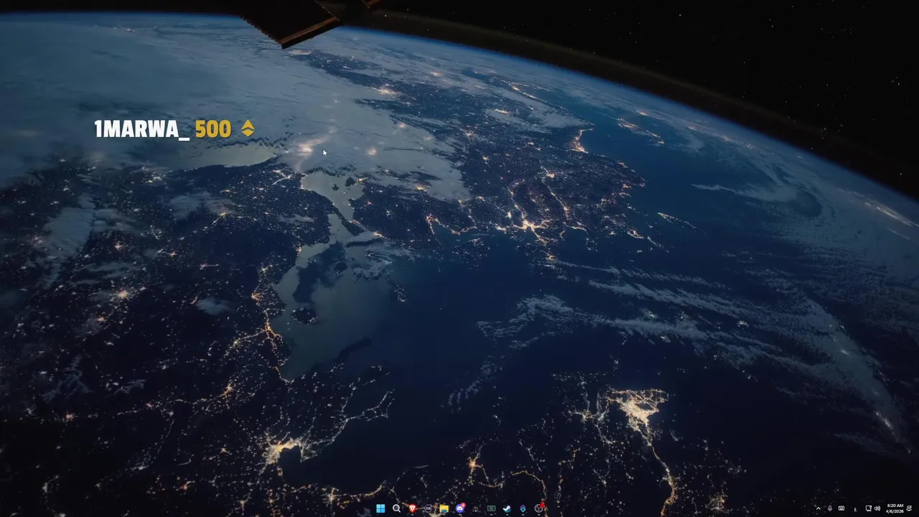Click the microphone tray icon
Image resolution: width=919 pixels, height=517 pixels.
[830, 508]
